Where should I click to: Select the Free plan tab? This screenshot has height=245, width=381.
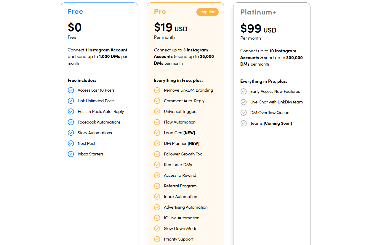click(x=76, y=12)
